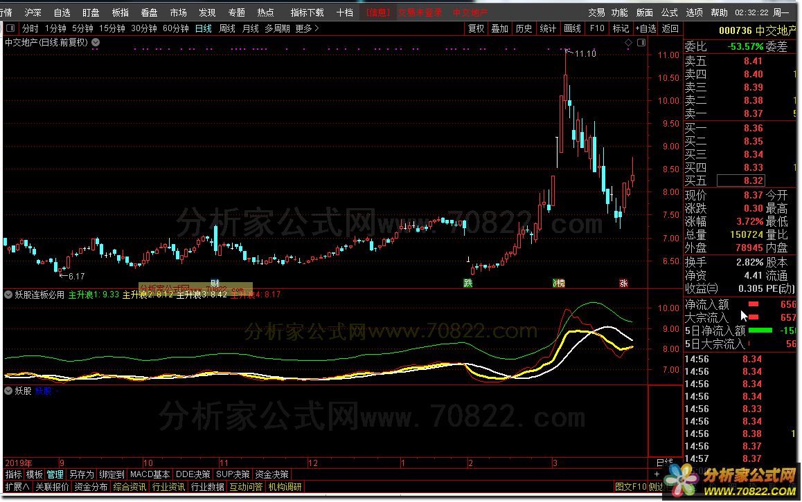
Task: Click the 财 finance marker on chart
Action: click(215, 283)
